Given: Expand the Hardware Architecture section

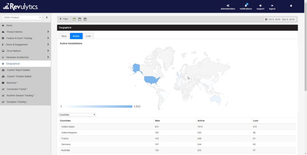Looking at the screenshot, I should 25,57.
